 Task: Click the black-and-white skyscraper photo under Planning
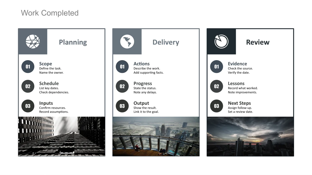pyautogui.click(x=62, y=136)
